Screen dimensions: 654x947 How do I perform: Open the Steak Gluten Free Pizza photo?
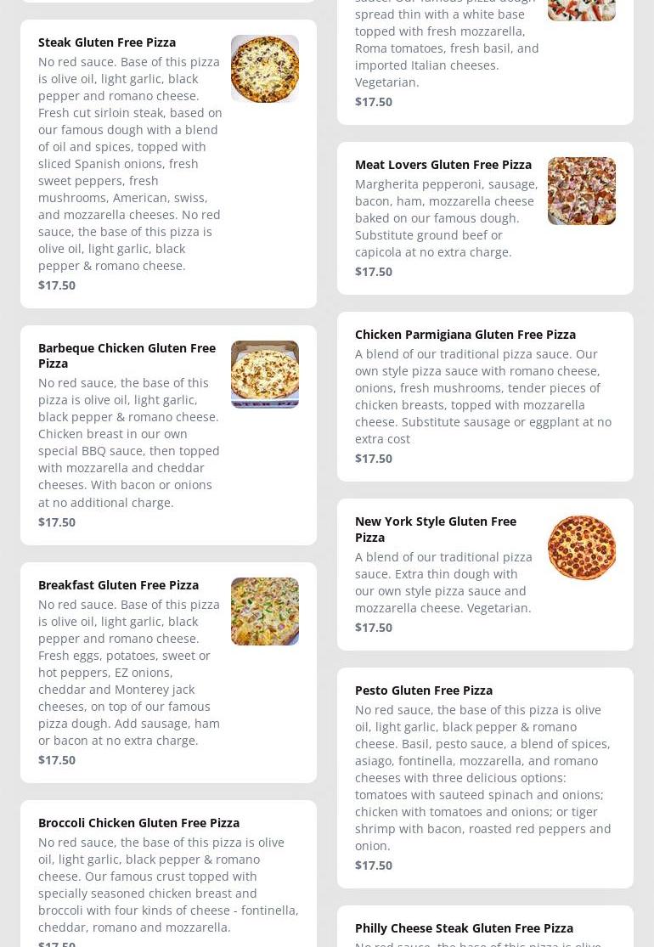264,68
